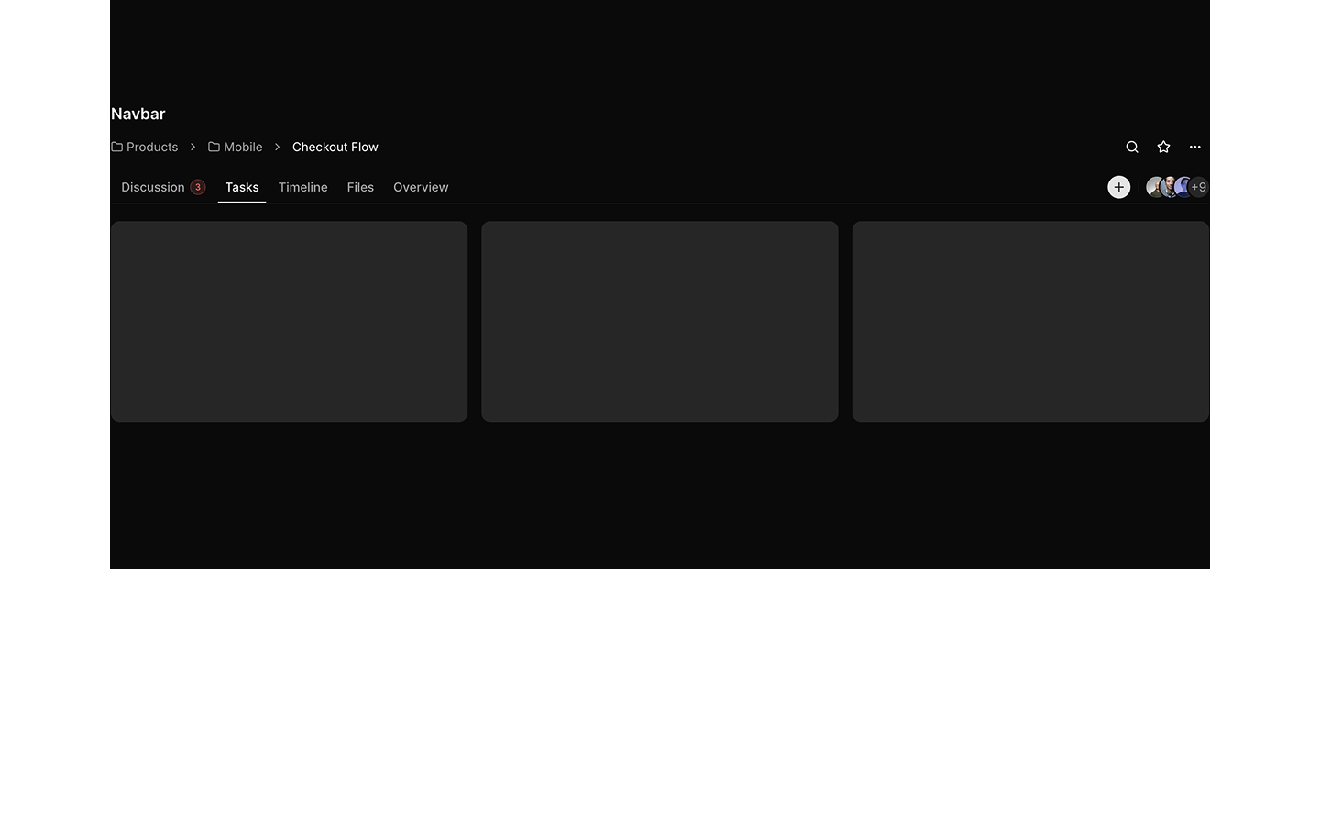
Task: Star the Checkout Flow project
Action: 1163,147
